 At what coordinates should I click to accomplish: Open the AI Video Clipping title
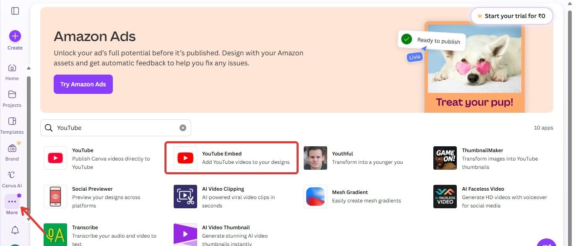click(x=223, y=189)
